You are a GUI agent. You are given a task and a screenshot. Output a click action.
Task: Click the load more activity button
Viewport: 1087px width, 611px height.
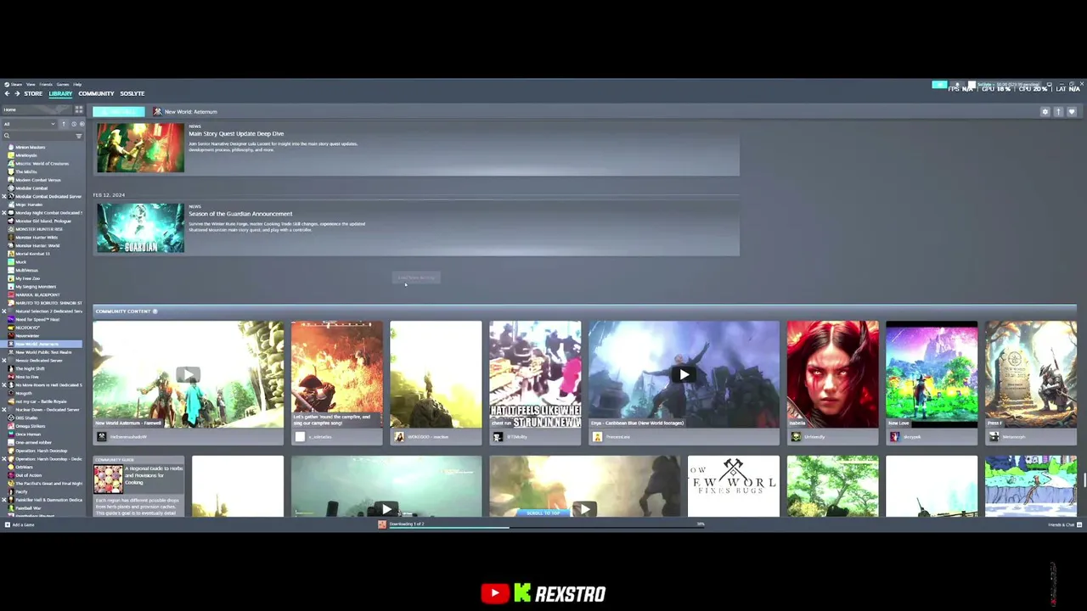[416, 277]
